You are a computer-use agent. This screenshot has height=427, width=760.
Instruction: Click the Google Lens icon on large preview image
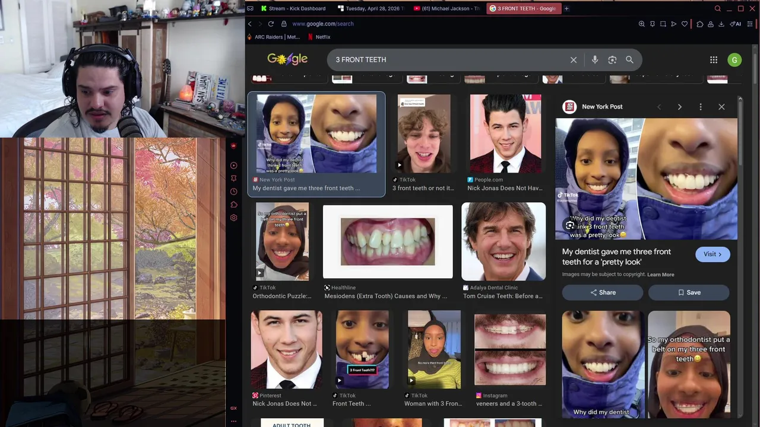[570, 225]
